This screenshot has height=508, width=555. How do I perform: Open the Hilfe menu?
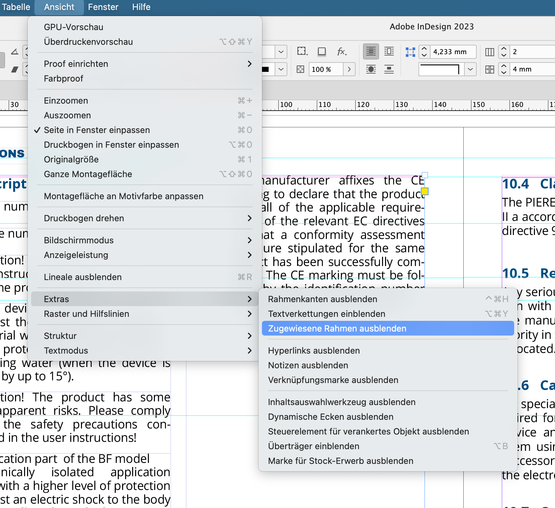pos(141,7)
